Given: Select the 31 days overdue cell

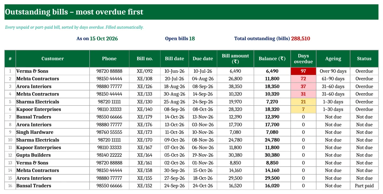Looking at the screenshot, I should [x=303, y=94].
